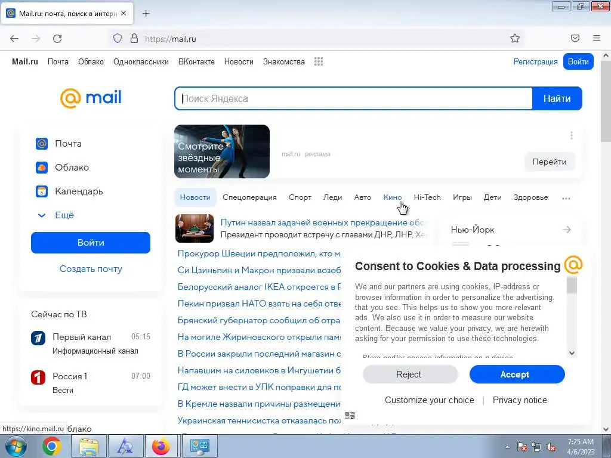611x458 pixels.
Task: Click the muted volume tray icon
Action: click(551, 447)
